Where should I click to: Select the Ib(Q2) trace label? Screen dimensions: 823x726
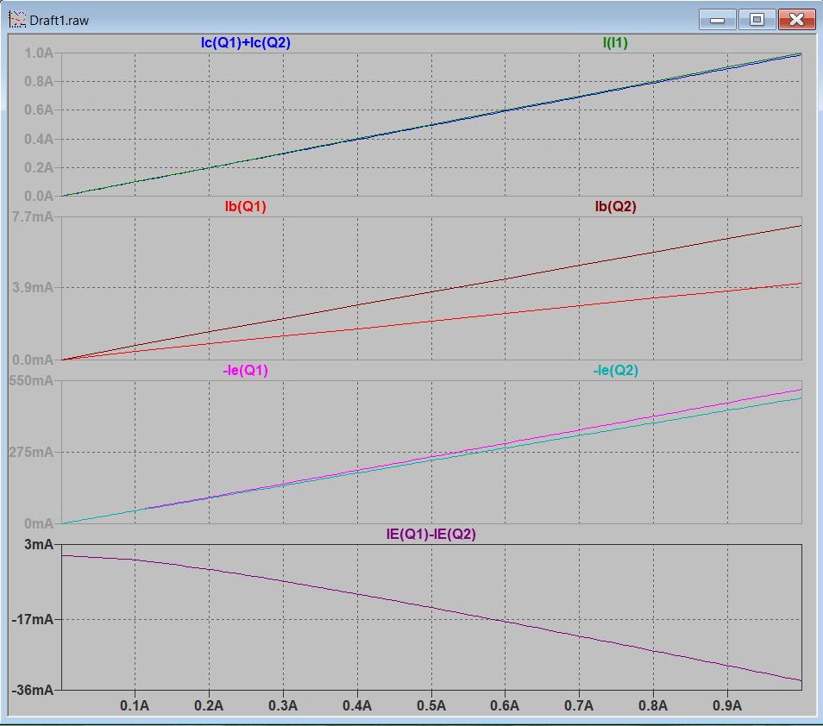coord(616,207)
